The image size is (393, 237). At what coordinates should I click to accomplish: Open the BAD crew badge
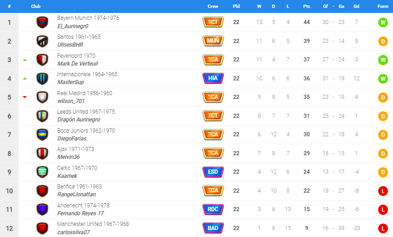point(213,228)
